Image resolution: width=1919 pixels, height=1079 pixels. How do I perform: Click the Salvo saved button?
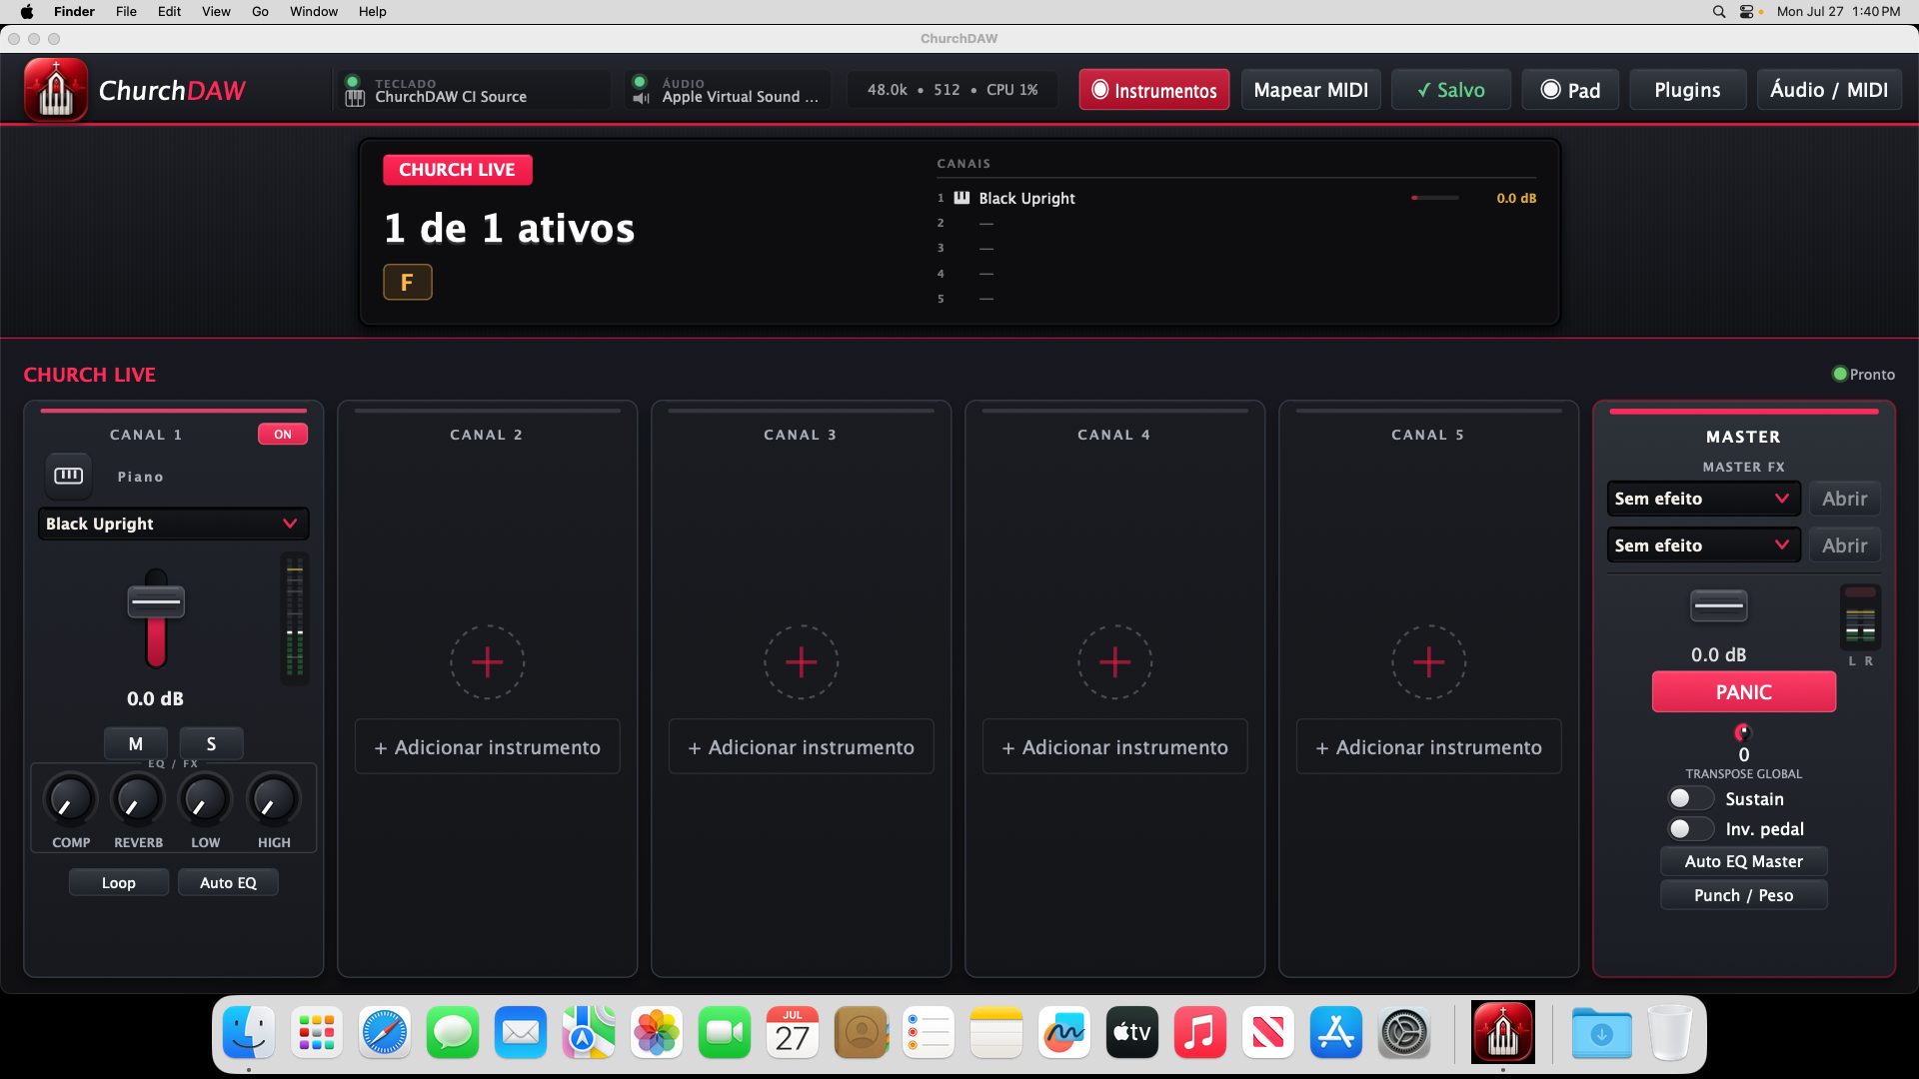pyautogui.click(x=1451, y=90)
